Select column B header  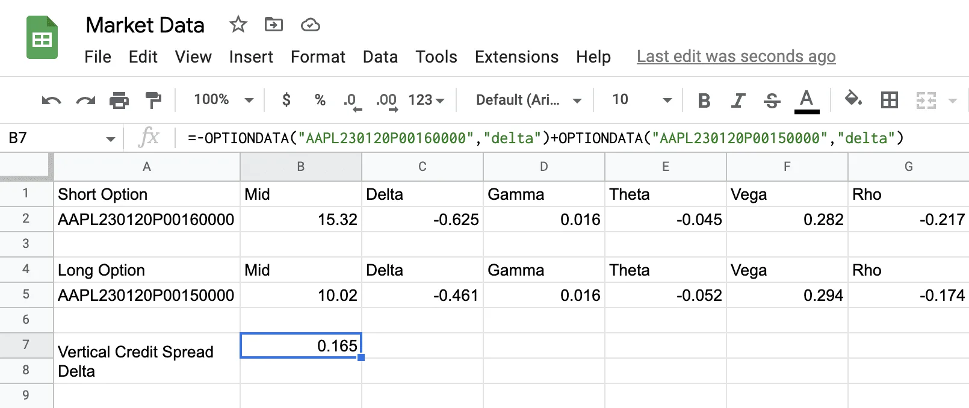[x=301, y=167]
